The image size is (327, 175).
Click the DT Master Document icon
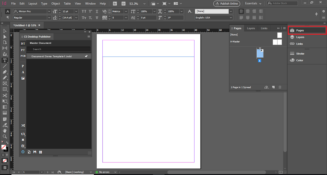pos(23,44)
